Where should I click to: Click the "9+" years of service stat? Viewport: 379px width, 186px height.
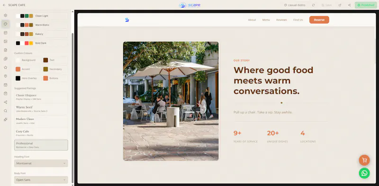tap(237, 133)
